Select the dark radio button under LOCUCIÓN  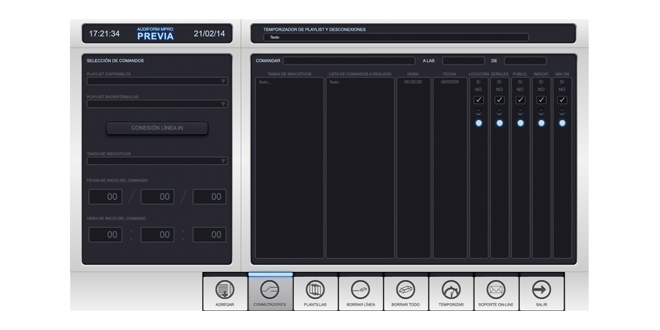[x=478, y=112]
